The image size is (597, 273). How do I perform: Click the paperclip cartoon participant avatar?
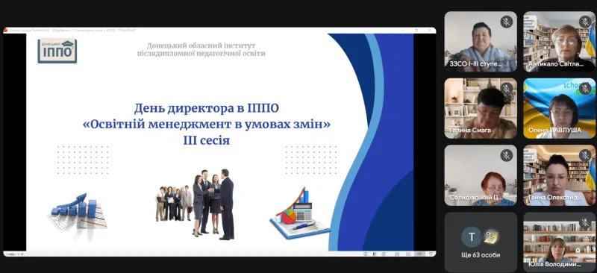(x=491, y=237)
